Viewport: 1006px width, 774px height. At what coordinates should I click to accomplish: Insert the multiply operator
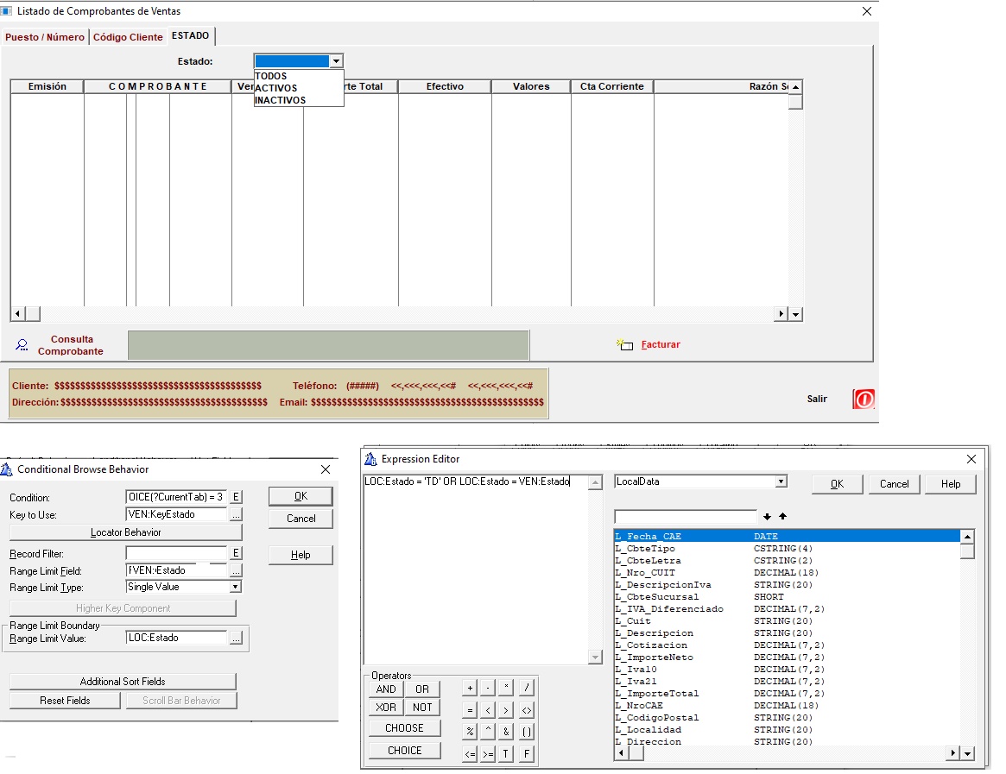(506, 688)
